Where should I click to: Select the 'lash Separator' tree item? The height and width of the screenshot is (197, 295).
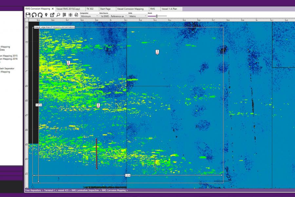tap(7, 68)
